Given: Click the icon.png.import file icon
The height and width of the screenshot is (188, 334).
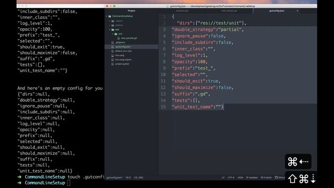Looking at the screenshot, I should [x=113, y=60].
